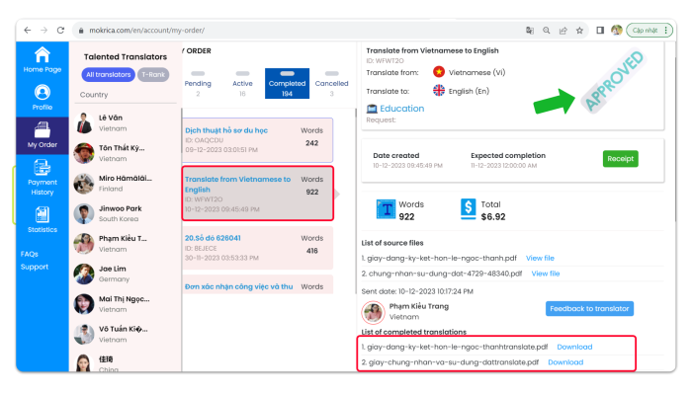
Task: Open Payment History page
Action: click(42, 178)
